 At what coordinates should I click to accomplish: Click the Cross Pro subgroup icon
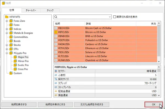pos(15,69)
